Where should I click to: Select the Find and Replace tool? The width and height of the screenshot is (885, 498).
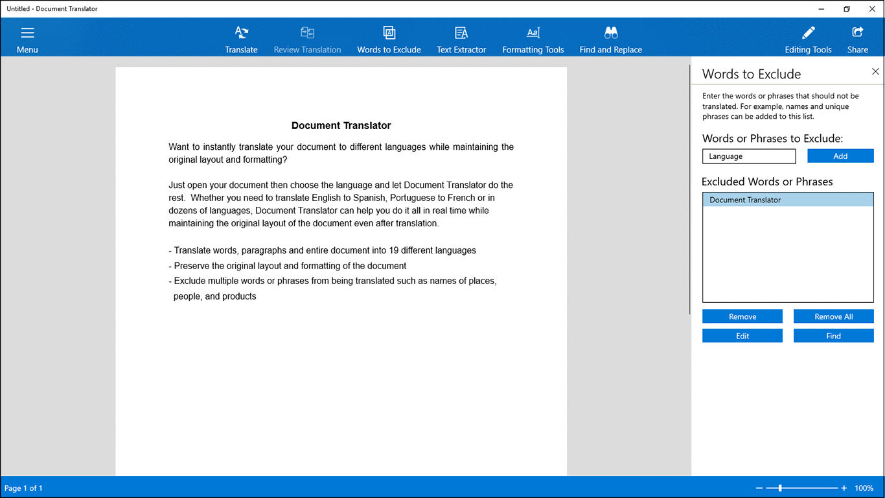pyautogui.click(x=610, y=37)
